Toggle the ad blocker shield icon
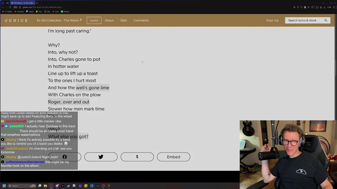The image size is (337, 189). [x=305, y=7]
